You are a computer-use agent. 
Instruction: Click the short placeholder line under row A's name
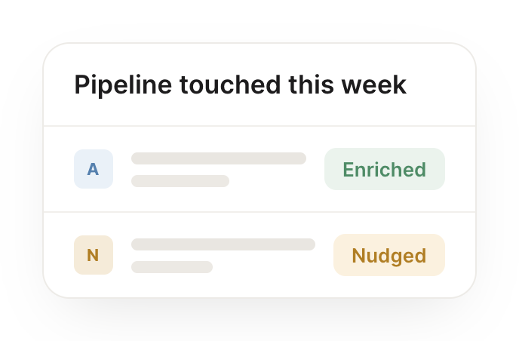coord(180,181)
